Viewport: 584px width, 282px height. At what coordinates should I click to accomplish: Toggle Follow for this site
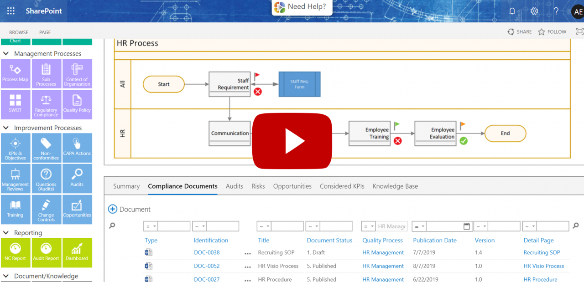[552, 31]
